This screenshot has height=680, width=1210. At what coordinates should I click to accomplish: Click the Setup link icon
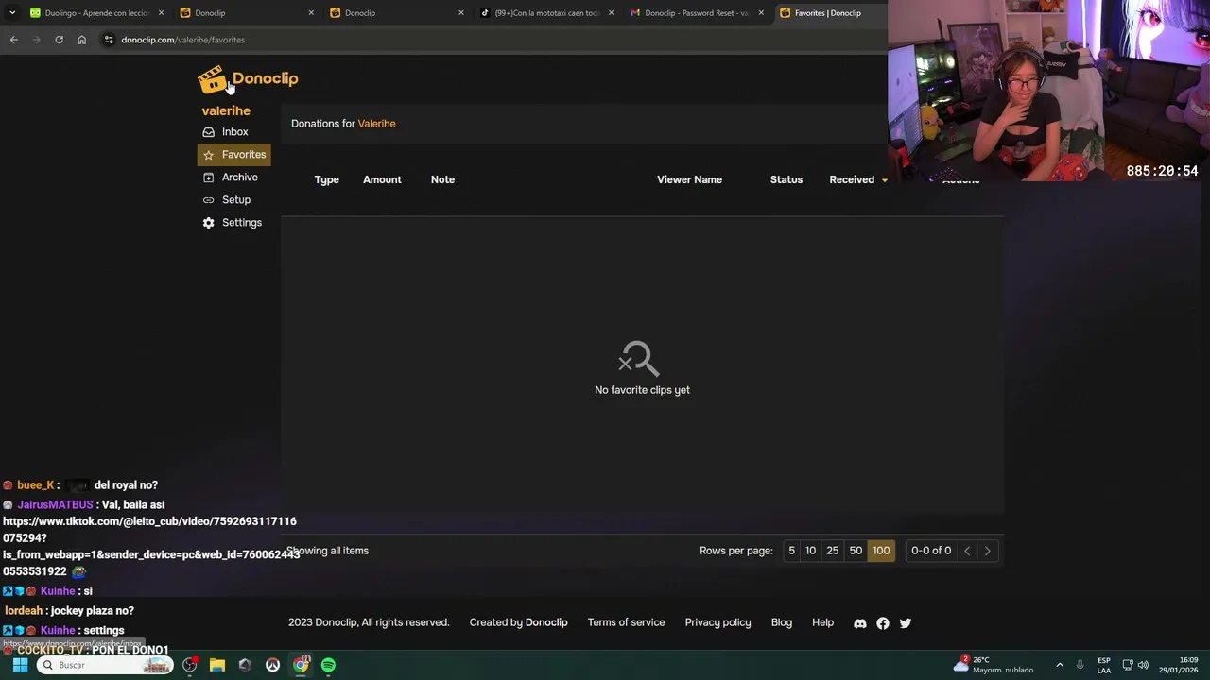click(209, 200)
